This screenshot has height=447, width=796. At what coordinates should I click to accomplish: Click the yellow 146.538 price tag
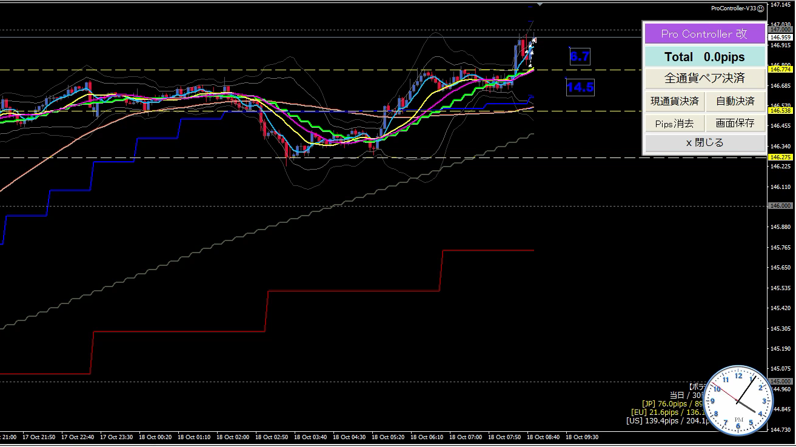(781, 111)
